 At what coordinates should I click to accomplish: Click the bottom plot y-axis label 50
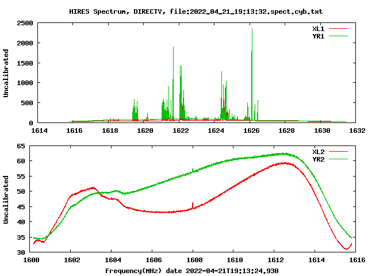21,191
